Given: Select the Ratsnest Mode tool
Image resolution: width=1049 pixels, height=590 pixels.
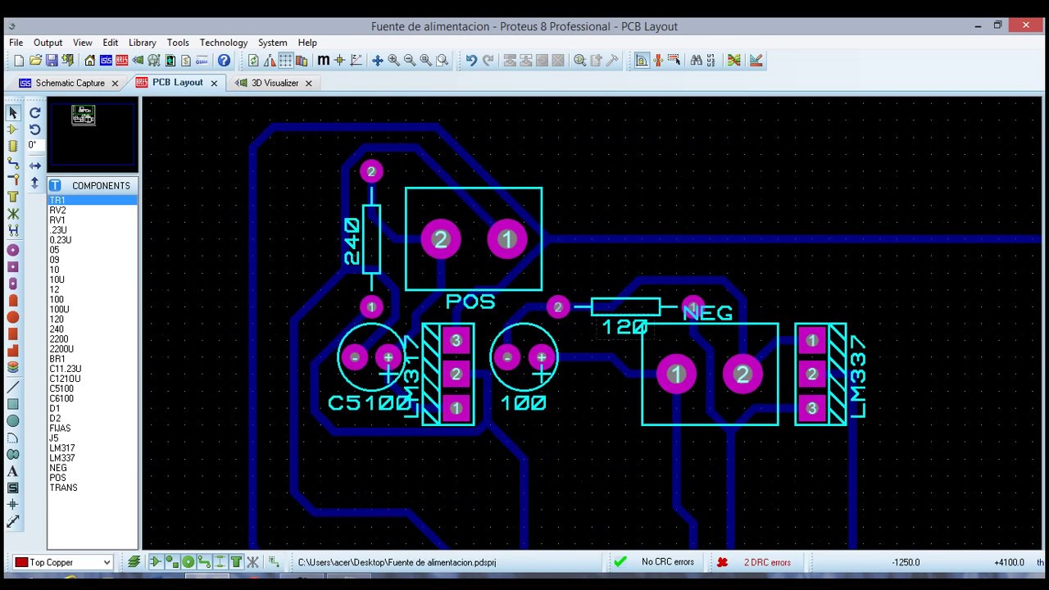Looking at the screenshot, I should (13, 213).
